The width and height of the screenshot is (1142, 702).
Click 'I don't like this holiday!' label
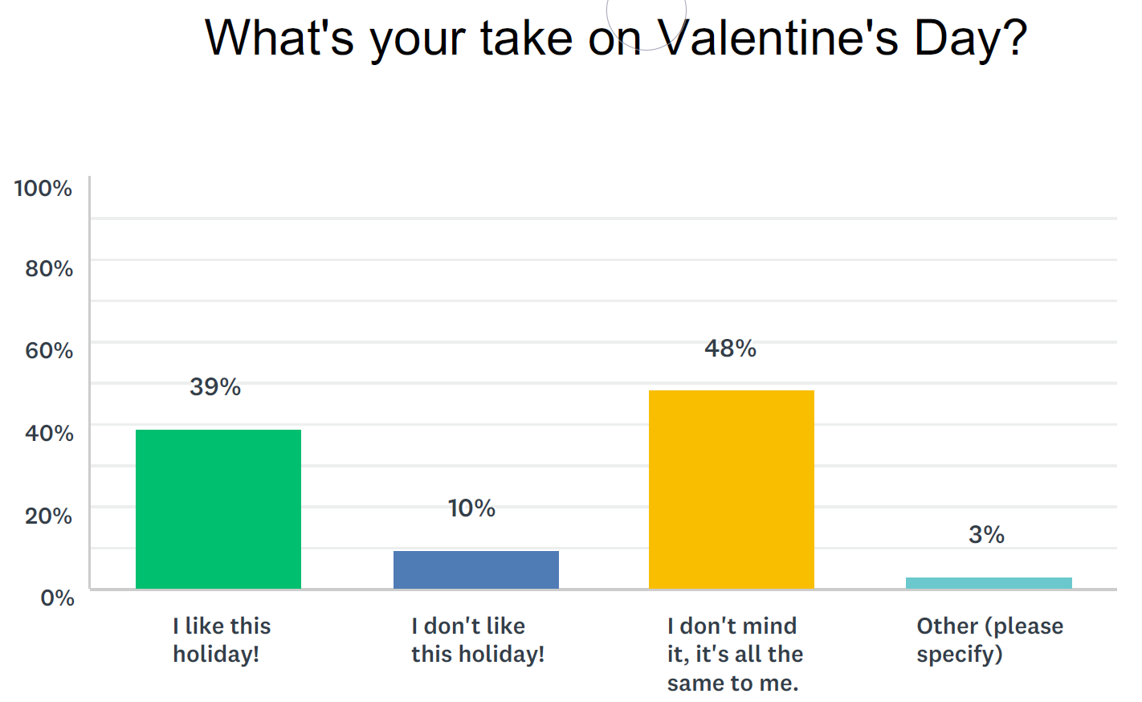click(478, 640)
